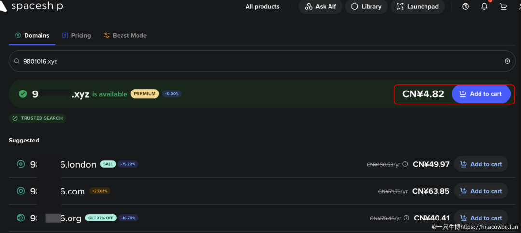Click the Pricing tab icon

pyautogui.click(x=65, y=36)
